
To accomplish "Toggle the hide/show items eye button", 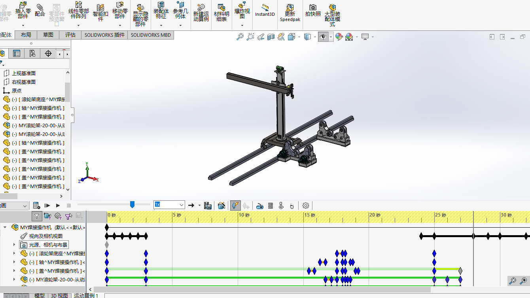I will [x=324, y=37].
